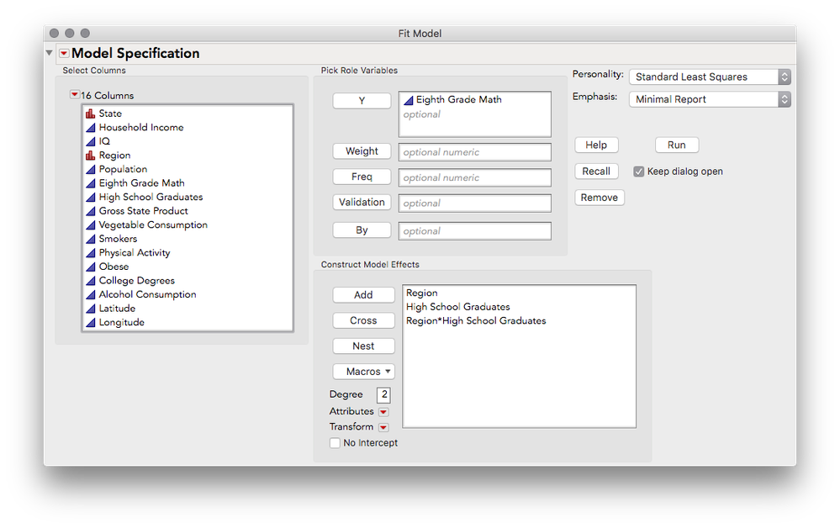Collapse the Model Specification outline with the gray triangle
This screenshot has width=840, height=528.
(x=50, y=53)
